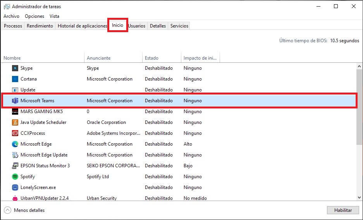The image size is (363, 220).
Task: Sort by the Anunciante column header
Action: point(113,58)
